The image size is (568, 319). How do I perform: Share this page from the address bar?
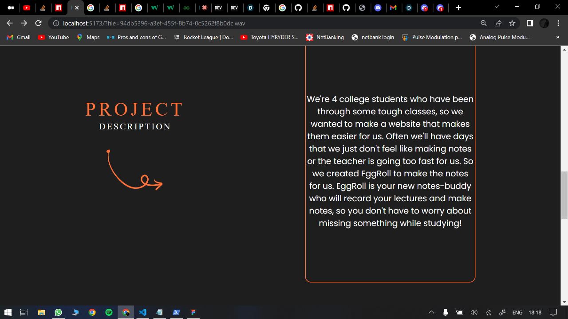498,23
